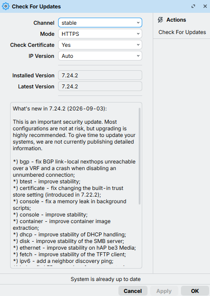The height and width of the screenshot is (296, 210).
Task: Click the Channel dropdown chevron arrow
Action: pyautogui.click(x=138, y=23)
